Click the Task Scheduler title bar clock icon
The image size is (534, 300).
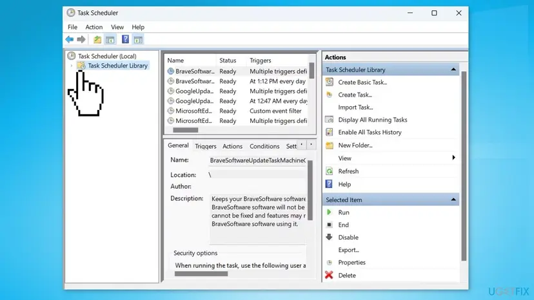click(71, 13)
